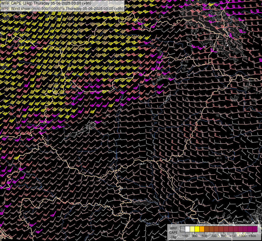Click the legend value 500
The width and height of the screenshot is (262, 241).
point(204,236)
